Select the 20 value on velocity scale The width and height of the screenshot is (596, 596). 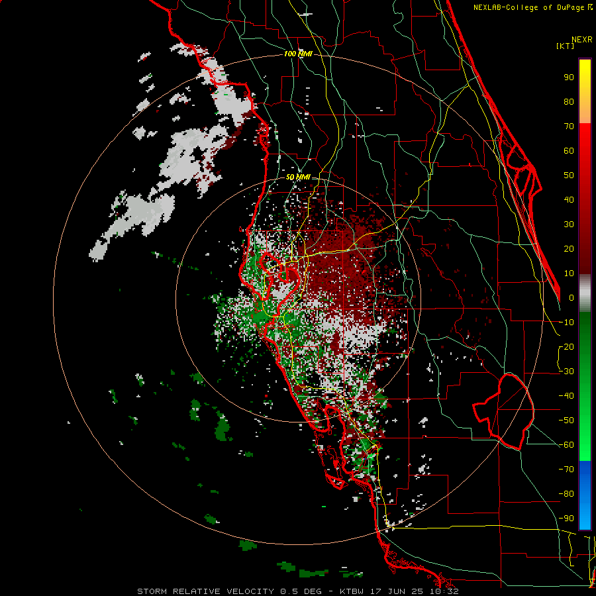569,249
